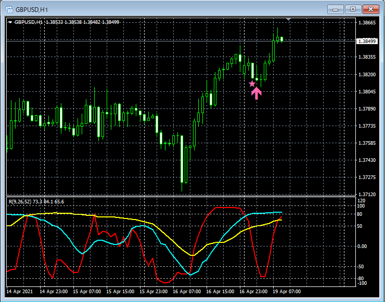Click the 15 Apr 15:00 time label

(120, 292)
